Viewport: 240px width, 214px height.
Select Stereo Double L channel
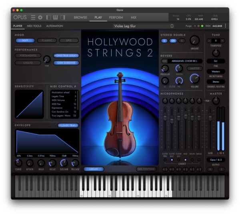point(164,40)
